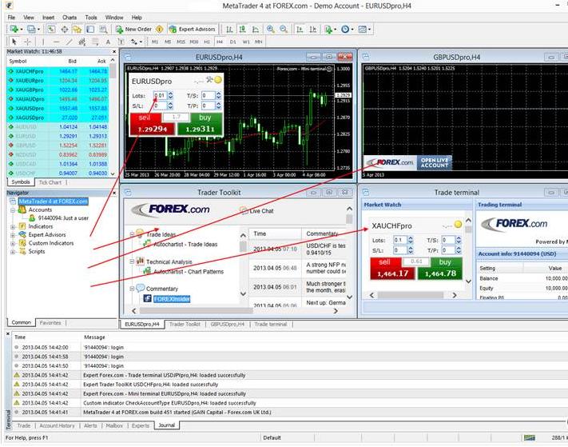Screen dimensions: 568x447
Task: Open the Favorites tab in Navigator
Action: tap(50, 322)
